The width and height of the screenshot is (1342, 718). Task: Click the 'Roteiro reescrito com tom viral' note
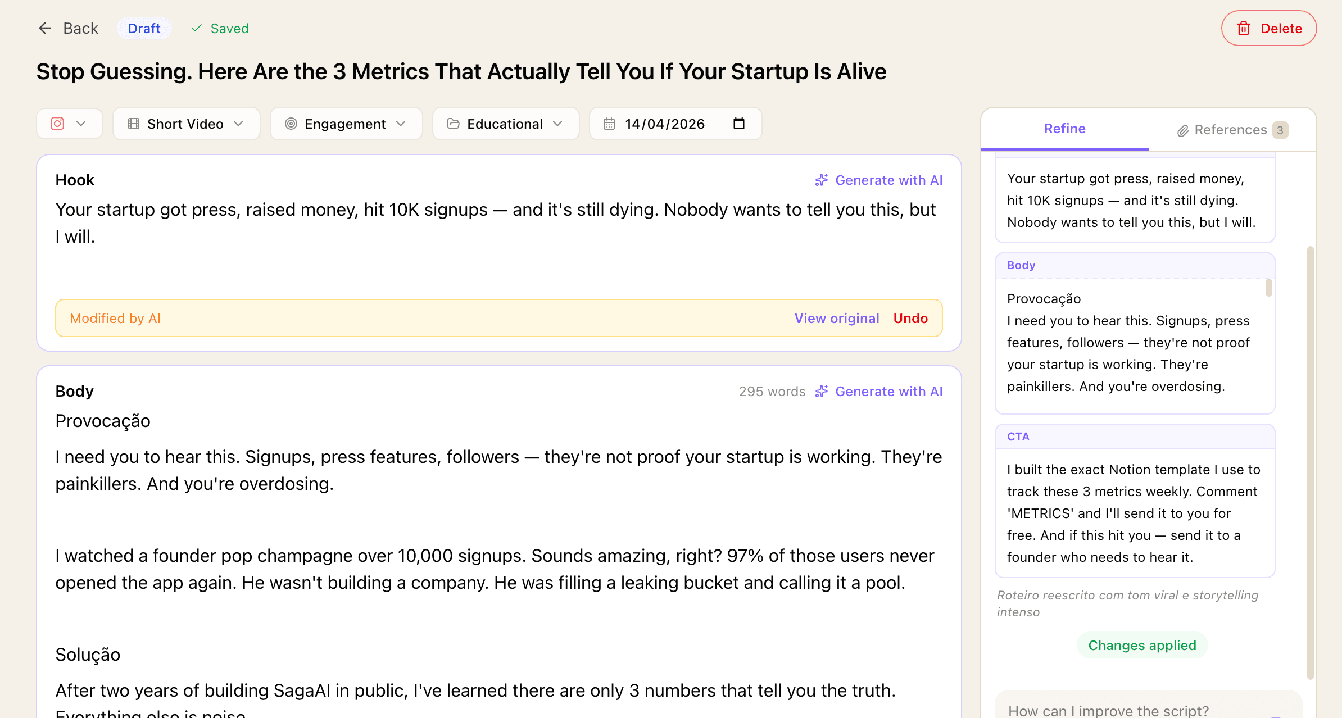point(1128,603)
